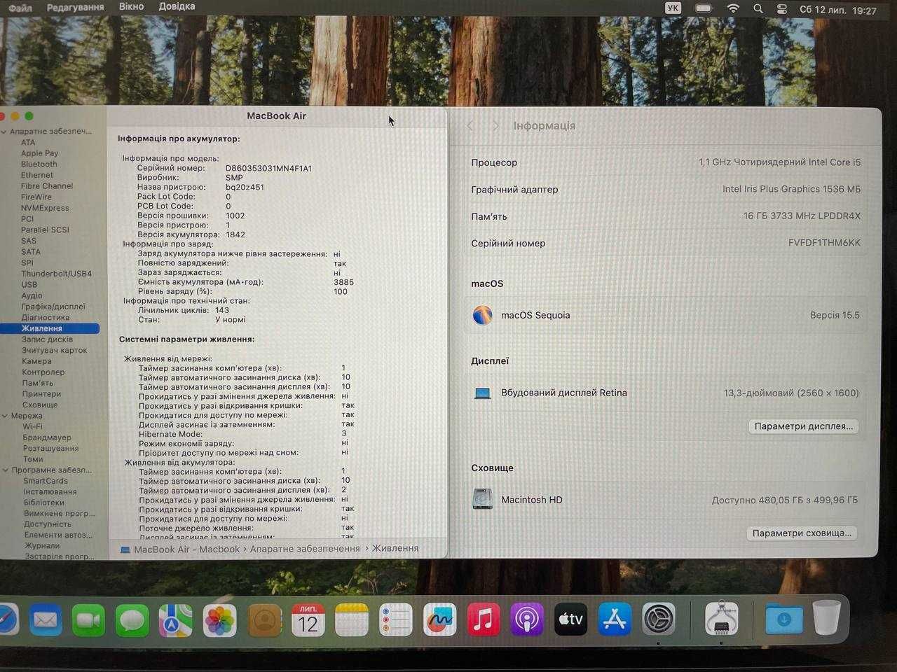Image resolution: width=897 pixels, height=672 pixels.
Task: Select Сховище in the sidebar
Action: tap(40, 405)
